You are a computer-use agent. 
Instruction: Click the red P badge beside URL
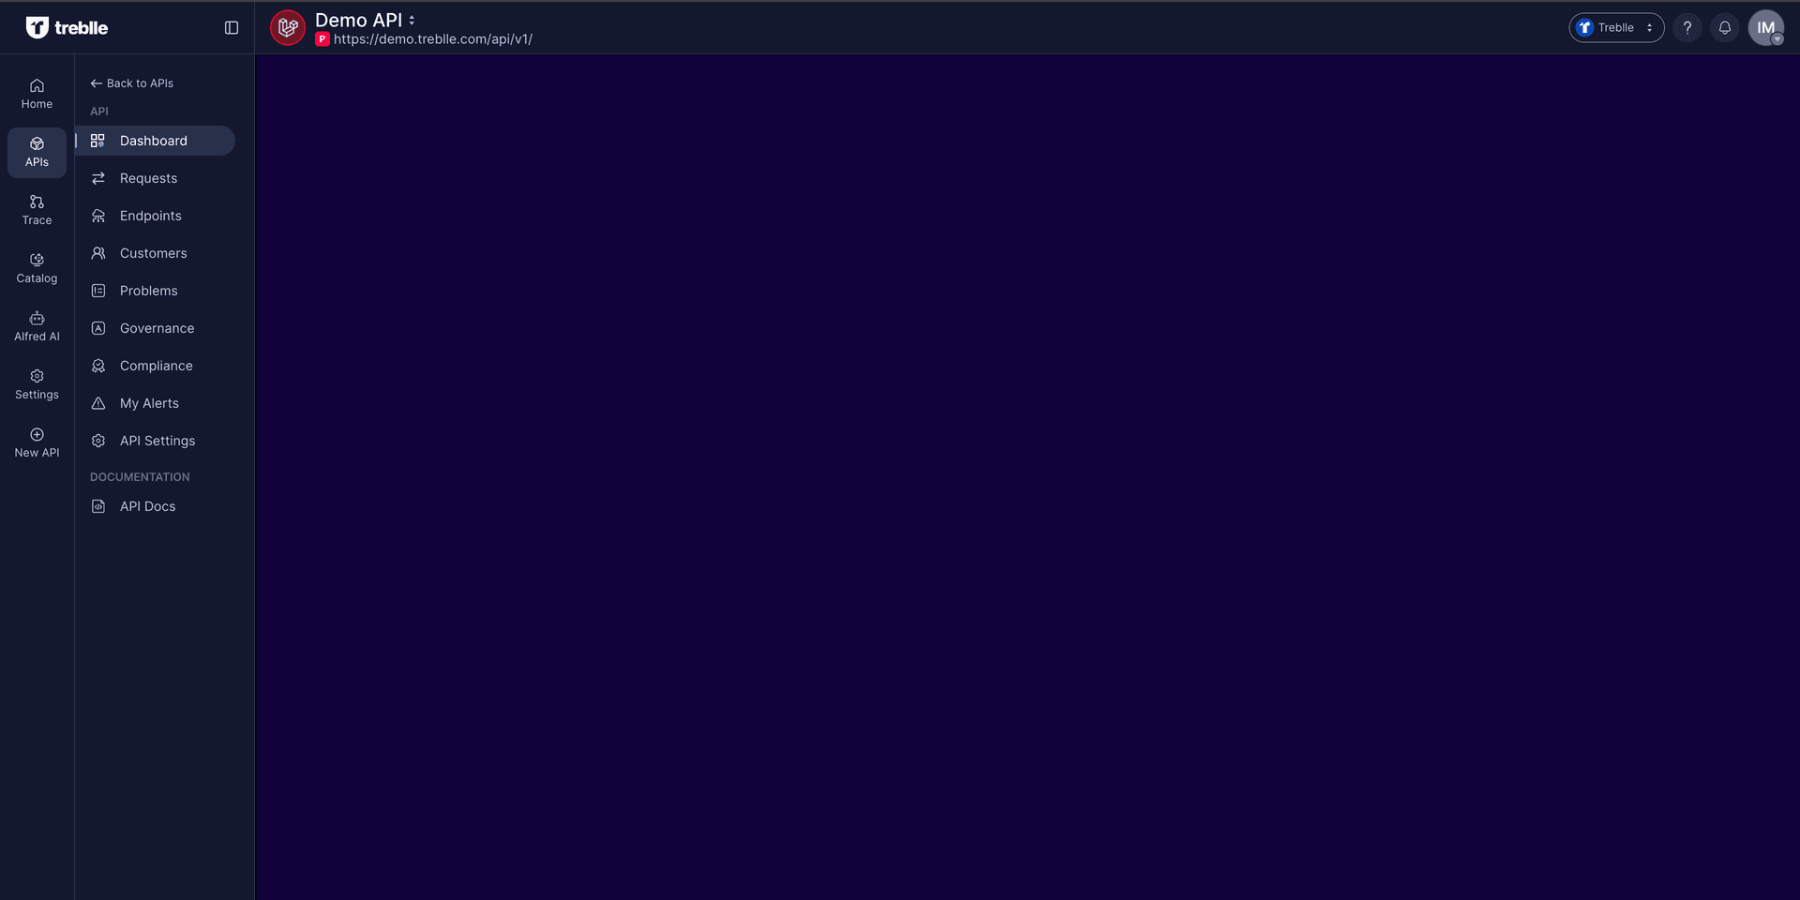click(322, 39)
